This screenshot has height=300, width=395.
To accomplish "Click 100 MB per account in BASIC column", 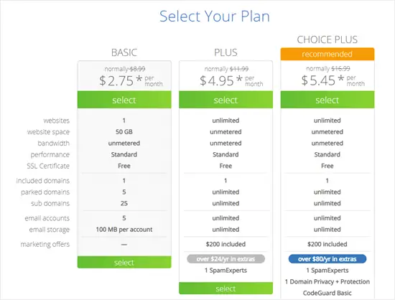I will click(124, 230).
